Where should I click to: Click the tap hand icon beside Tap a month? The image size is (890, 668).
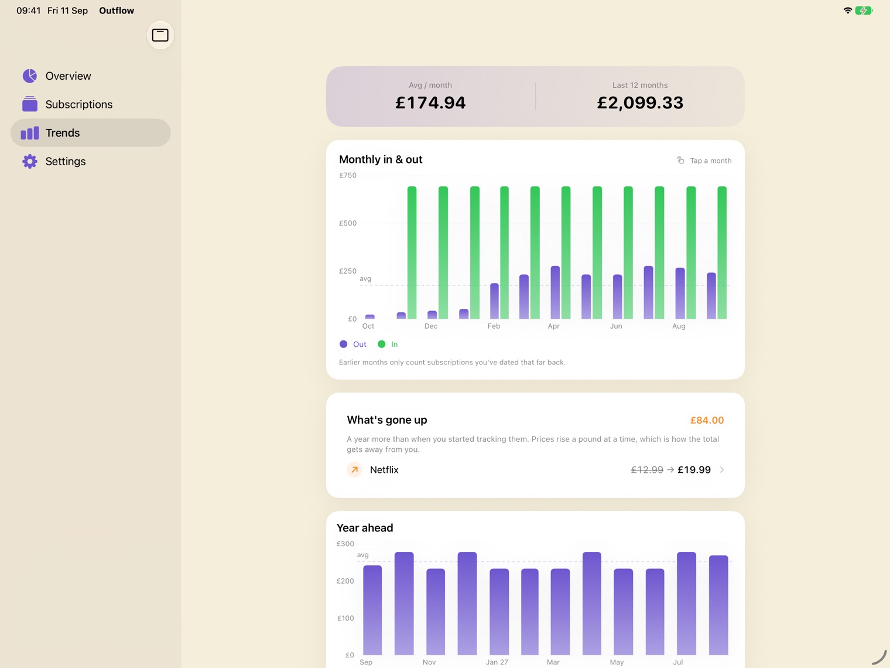[680, 161]
